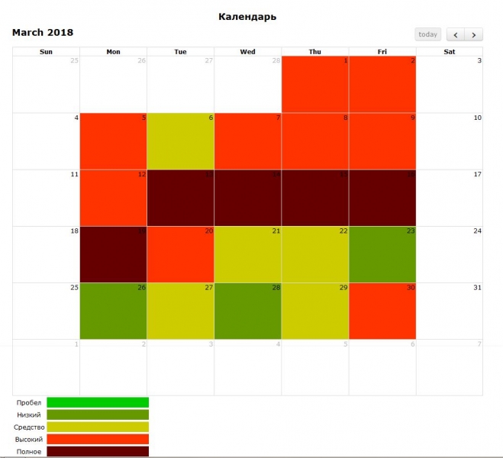This screenshot has width=503, height=458.
Task: Click the dark maroon Полное legend swatch
Action: pyautogui.click(x=98, y=451)
